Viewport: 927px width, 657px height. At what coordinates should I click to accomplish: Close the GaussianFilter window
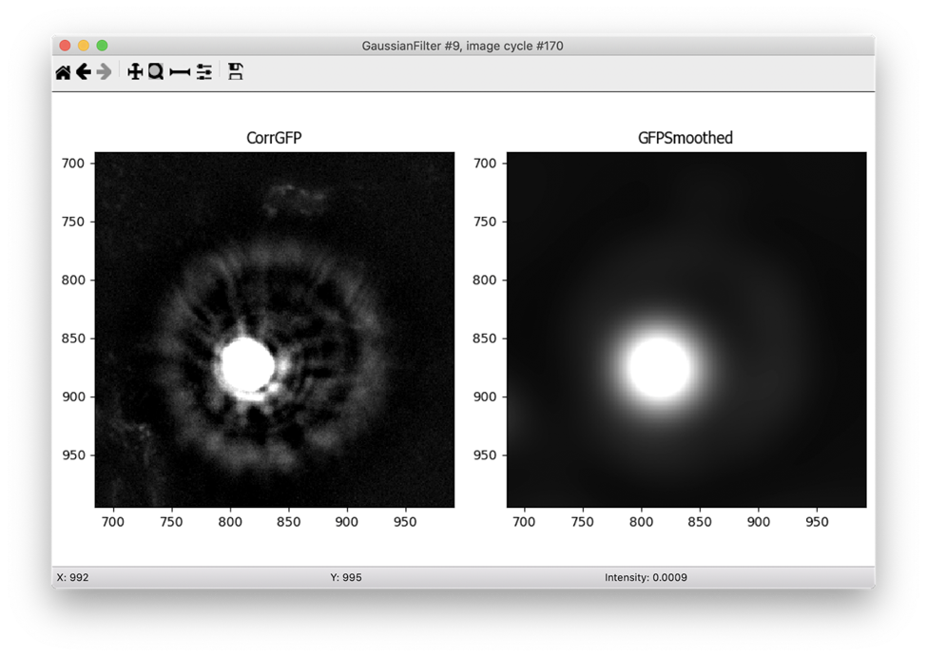(x=65, y=46)
